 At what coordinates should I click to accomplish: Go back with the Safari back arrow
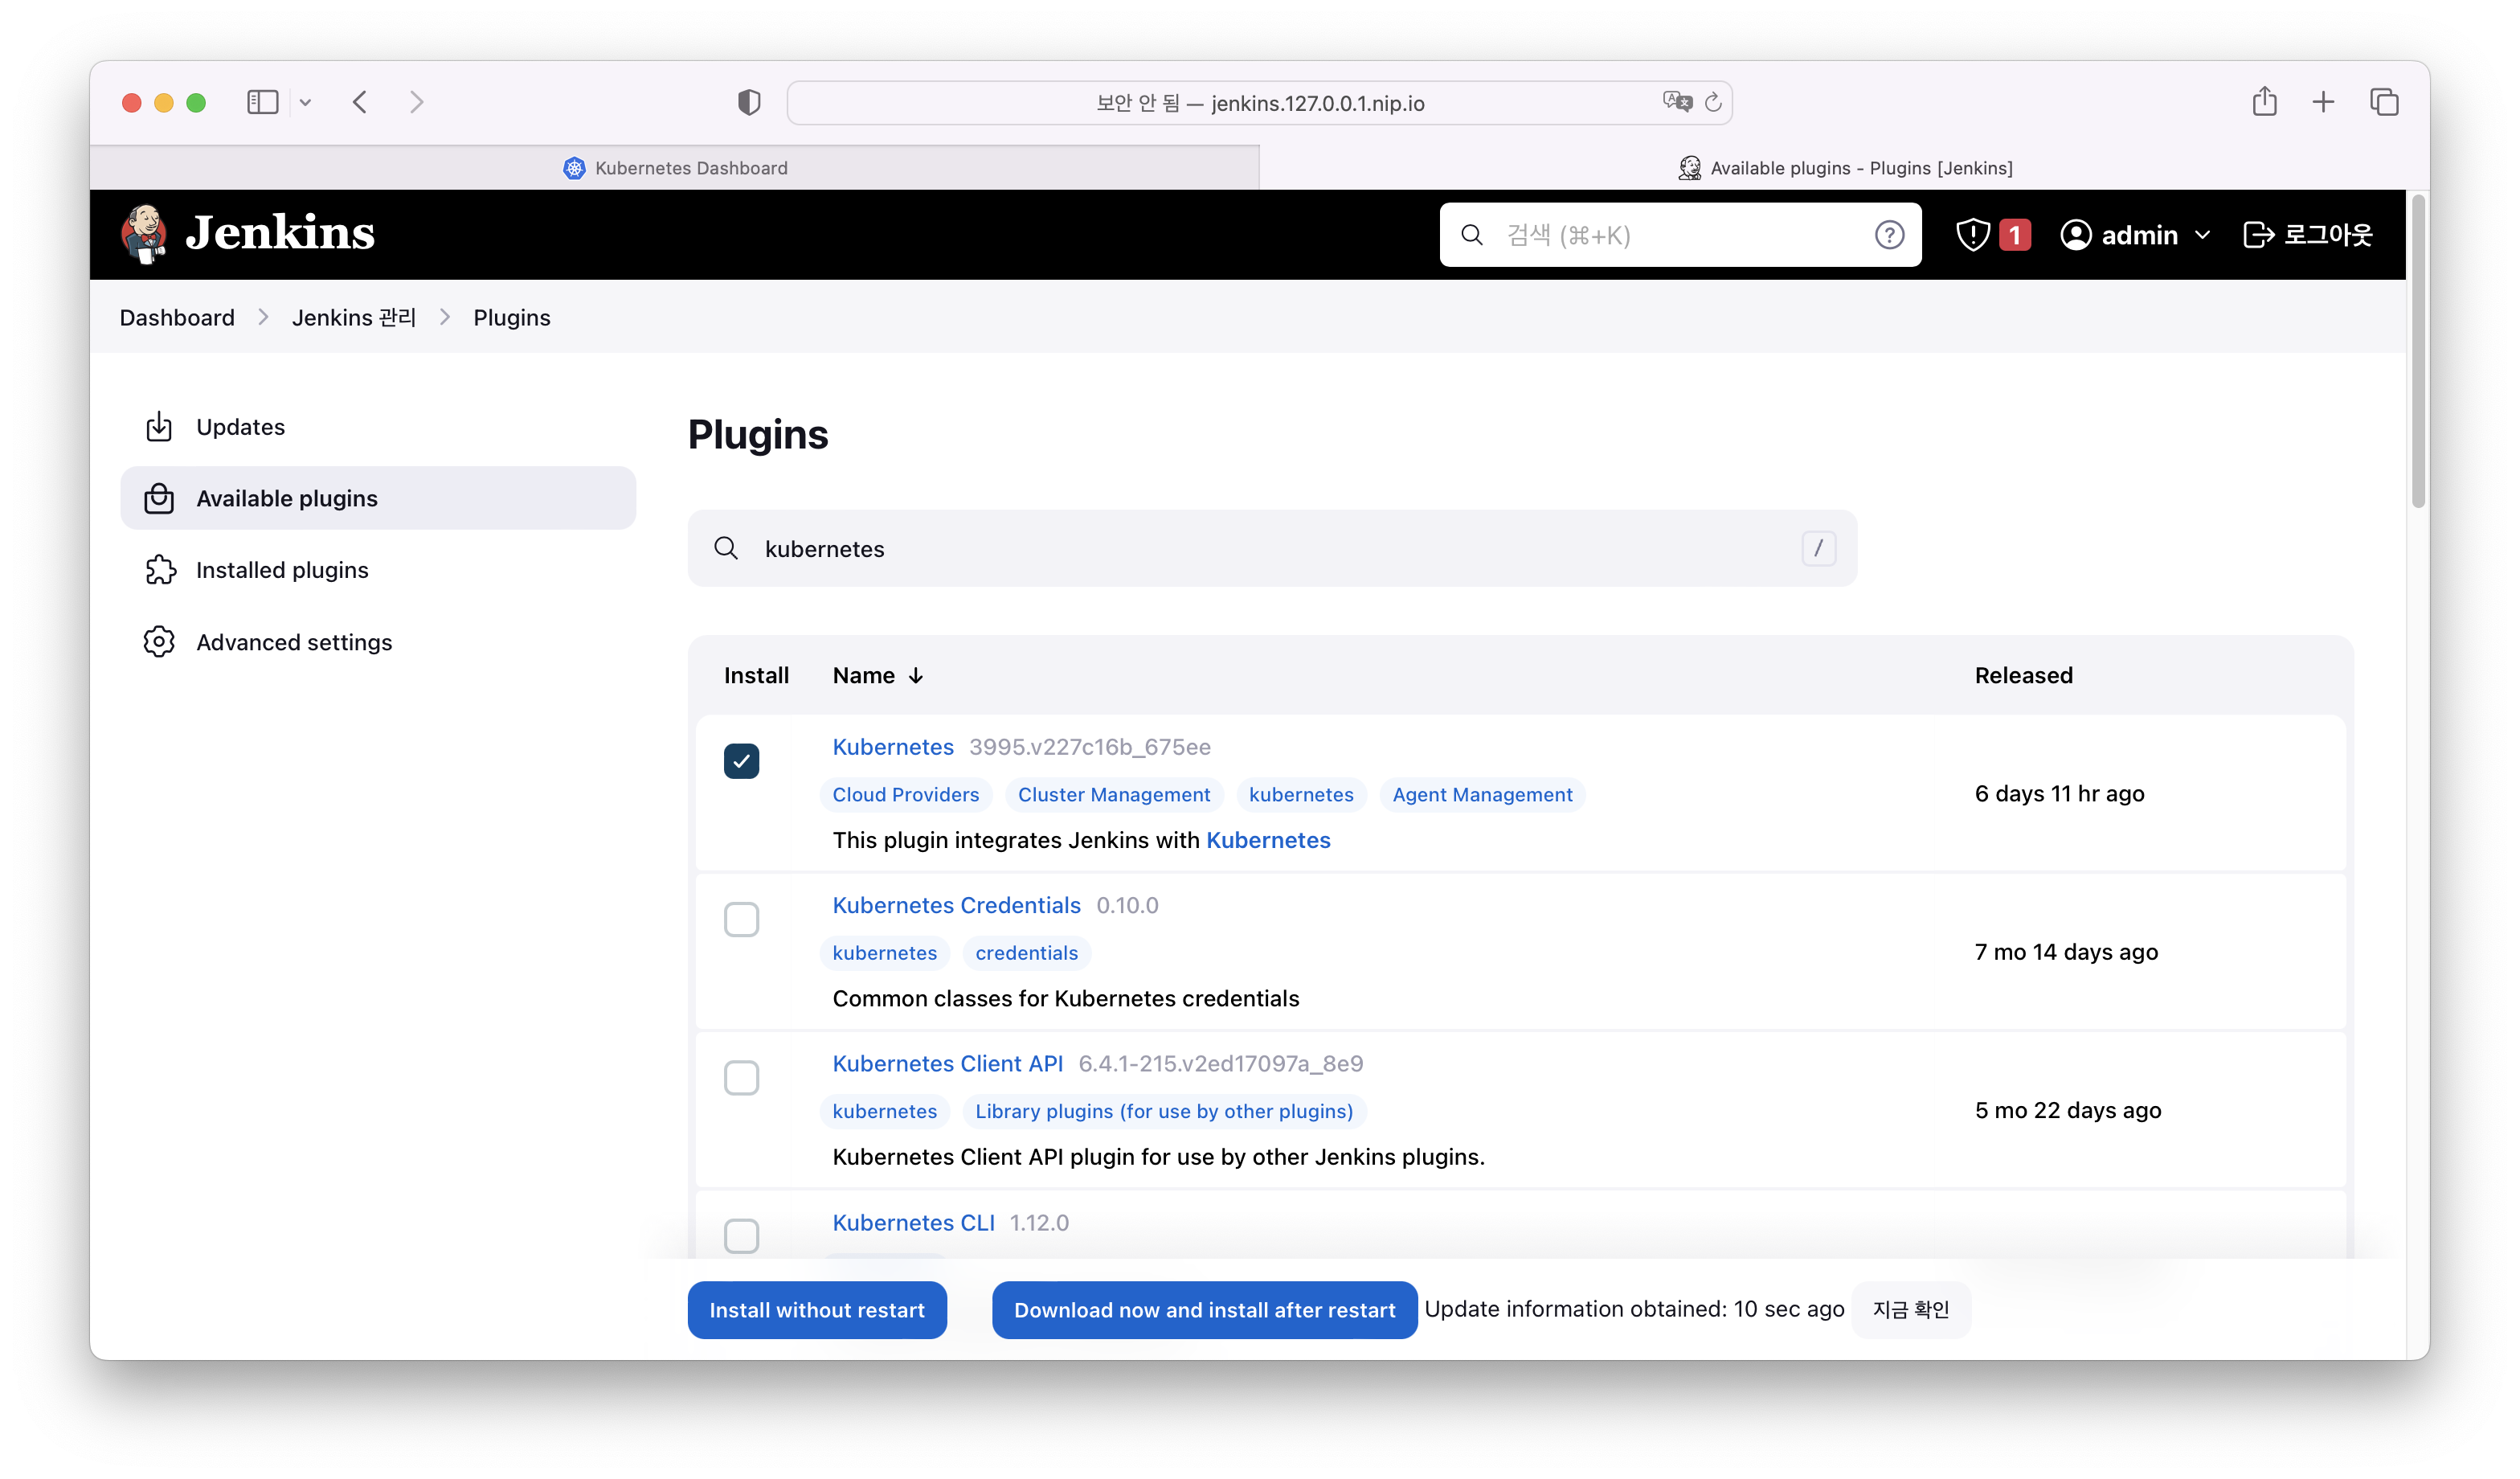360,102
